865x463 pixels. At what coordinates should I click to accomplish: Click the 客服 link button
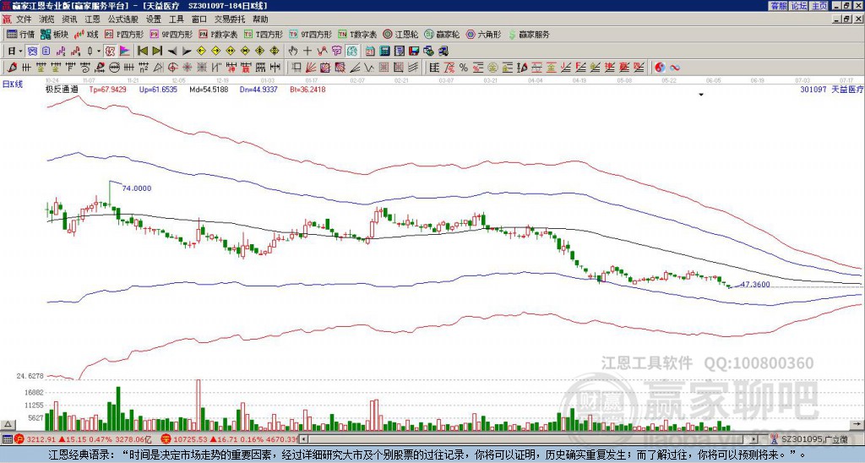click(778, 6)
